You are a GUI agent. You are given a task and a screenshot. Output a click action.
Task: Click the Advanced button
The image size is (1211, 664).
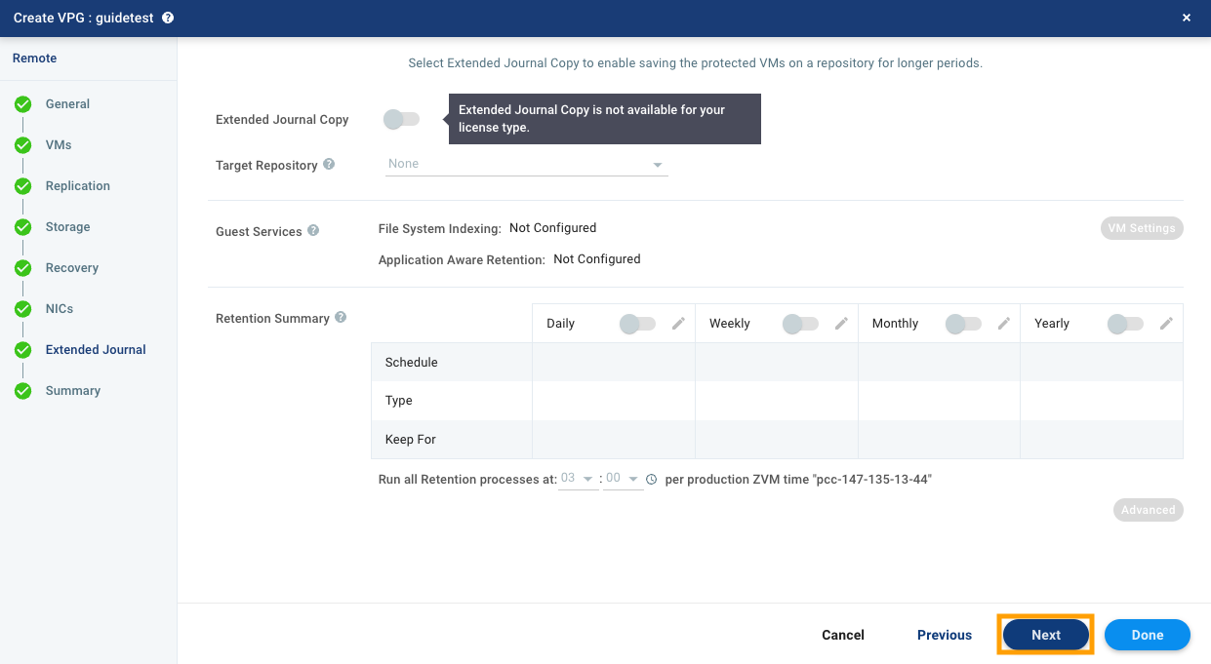coord(1149,510)
